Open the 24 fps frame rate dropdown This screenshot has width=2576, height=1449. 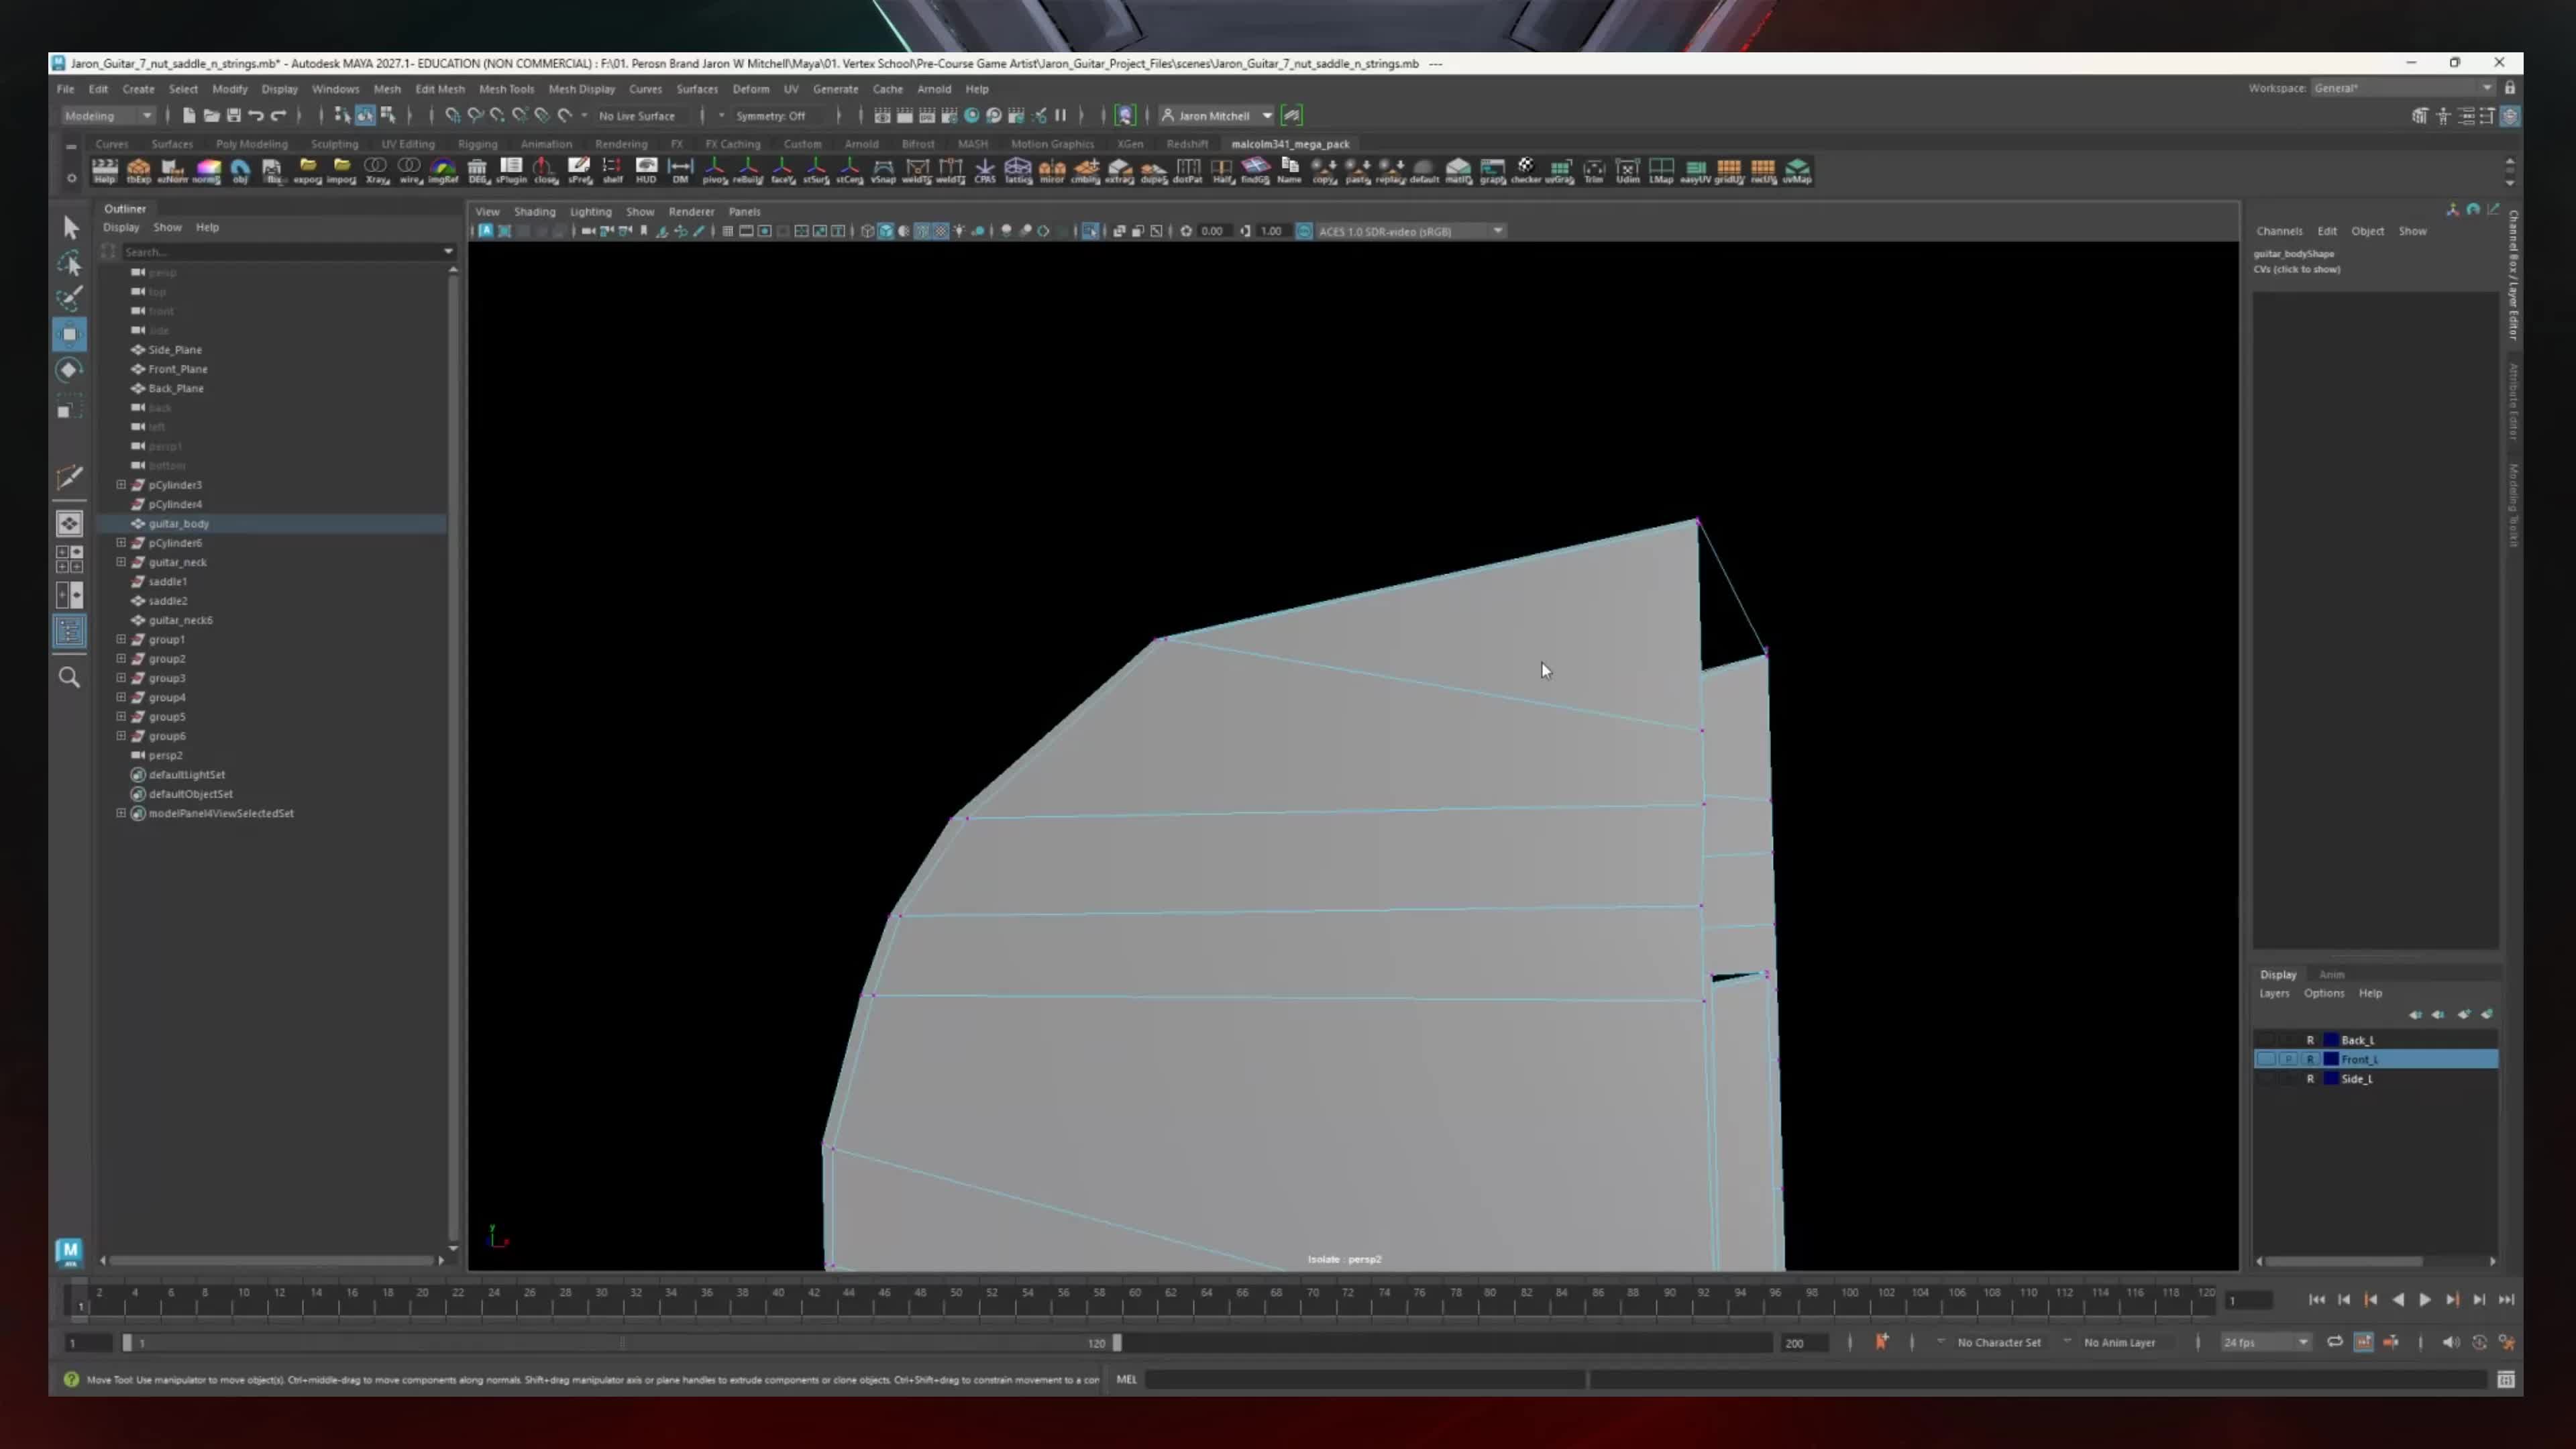(2265, 1342)
